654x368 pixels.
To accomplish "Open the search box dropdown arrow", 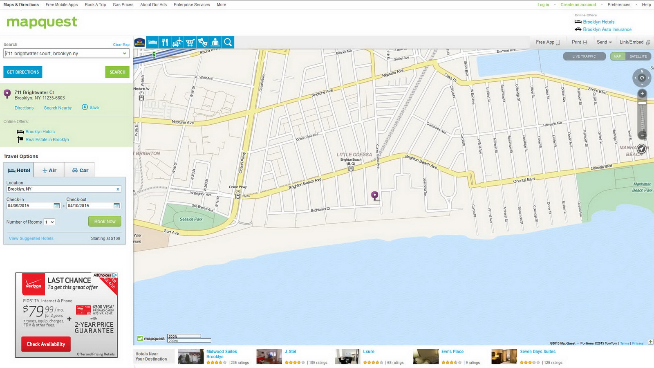I will [125, 54].
